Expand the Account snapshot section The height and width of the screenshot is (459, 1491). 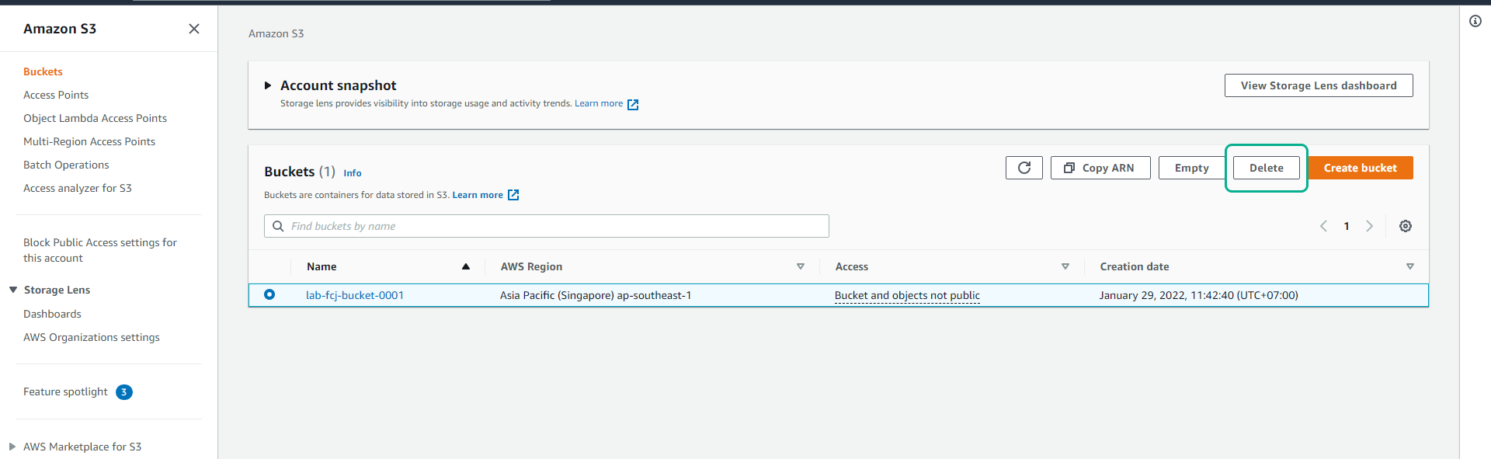(268, 85)
